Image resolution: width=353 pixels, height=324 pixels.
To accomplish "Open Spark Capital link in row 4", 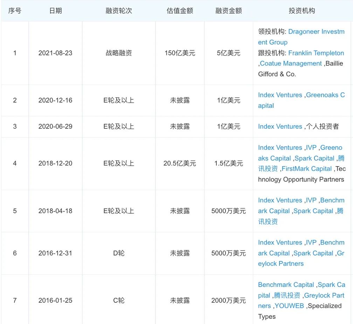I will [x=314, y=159].
